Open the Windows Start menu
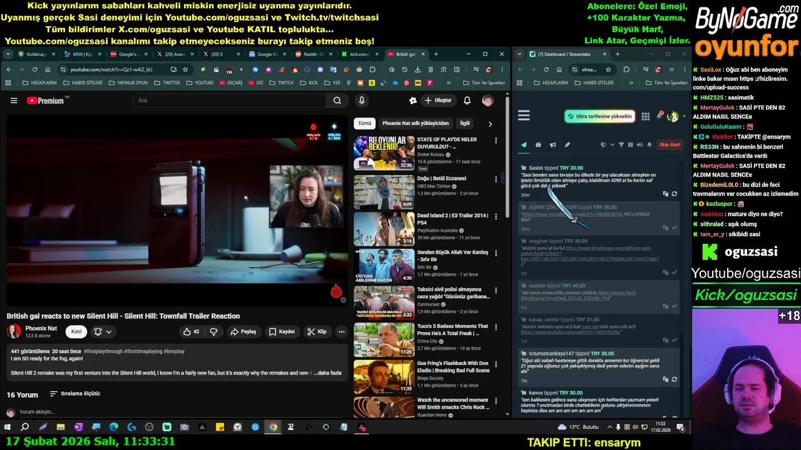 (x=8, y=427)
